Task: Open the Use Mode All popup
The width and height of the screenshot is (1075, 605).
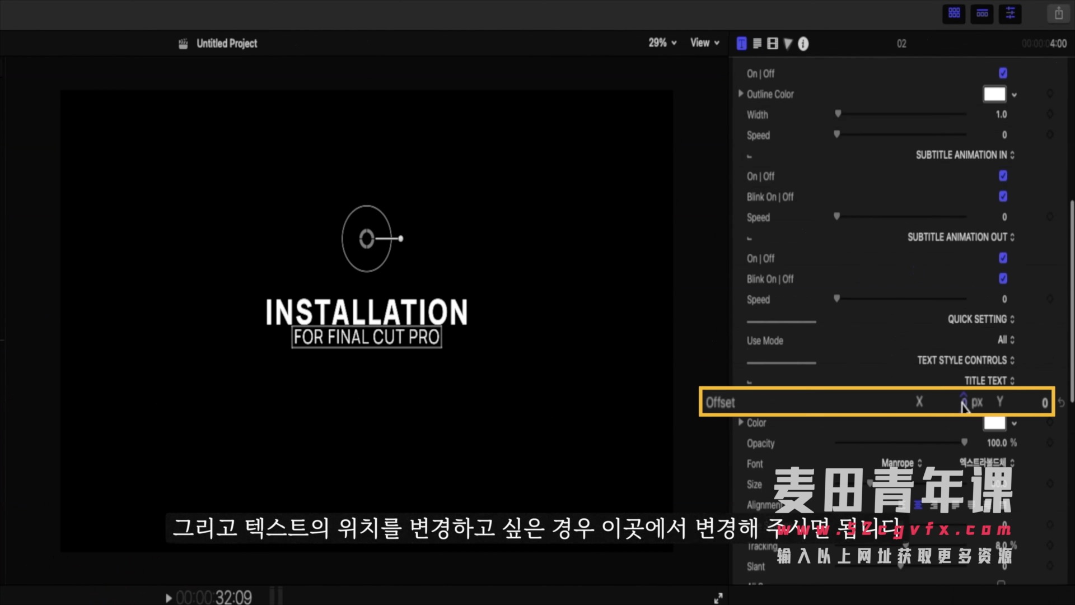Action: (1006, 340)
